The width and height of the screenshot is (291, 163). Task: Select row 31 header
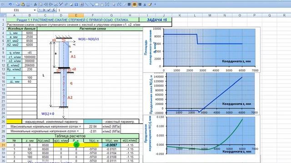[3, 145]
